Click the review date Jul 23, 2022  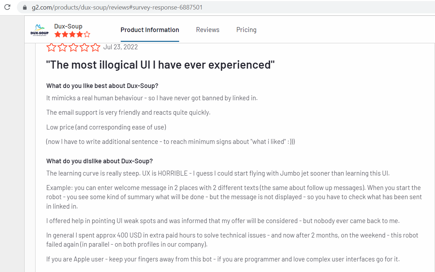click(x=121, y=47)
